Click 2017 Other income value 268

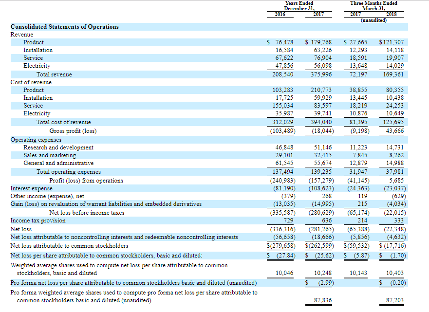(x=327, y=196)
